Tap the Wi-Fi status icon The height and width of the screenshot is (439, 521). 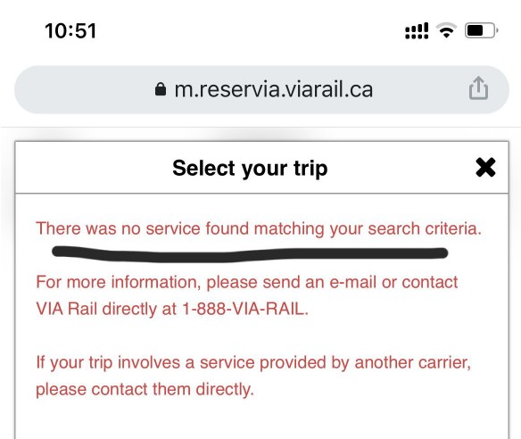(446, 30)
